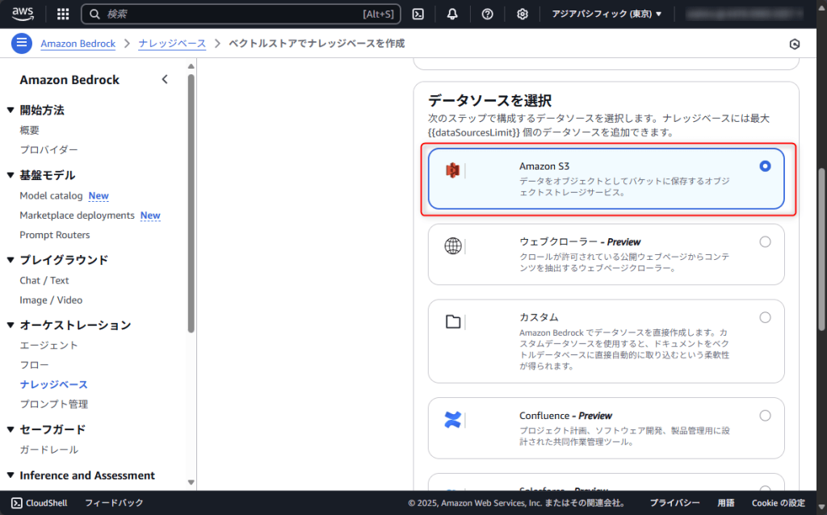Open the settings gear in top bar
This screenshot has height=515, width=827.
(x=523, y=15)
